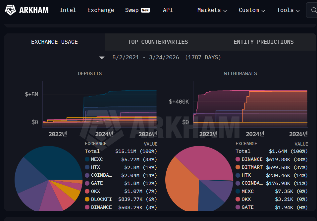Open the API link
This screenshot has height=221, width=317.
click(x=168, y=10)
